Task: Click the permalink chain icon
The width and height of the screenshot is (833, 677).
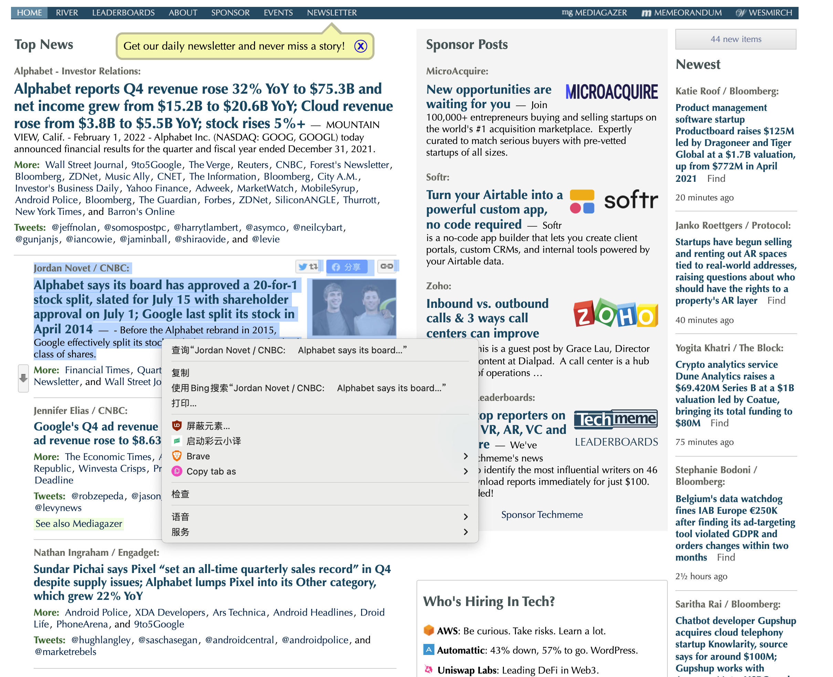Action: [x=386, y=266]
